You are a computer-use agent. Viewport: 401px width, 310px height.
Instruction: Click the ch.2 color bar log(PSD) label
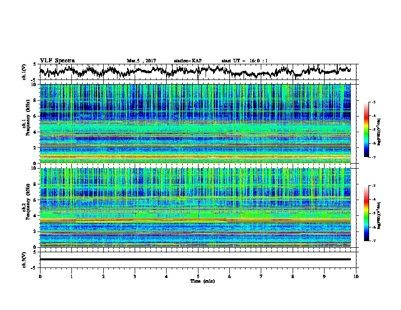coord(379,215)
